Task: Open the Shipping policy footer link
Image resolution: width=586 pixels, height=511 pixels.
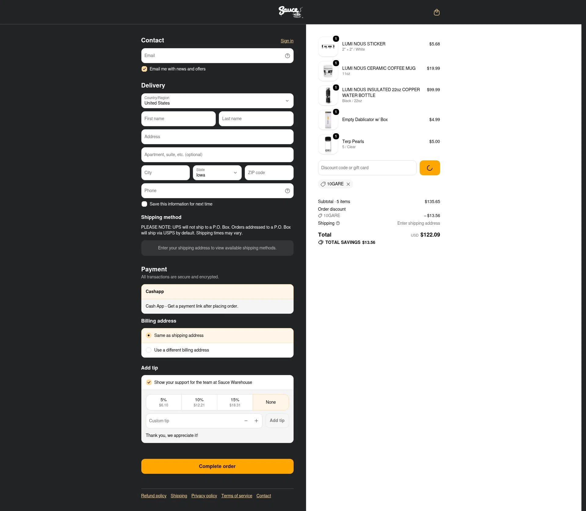Action: point(179,496)
